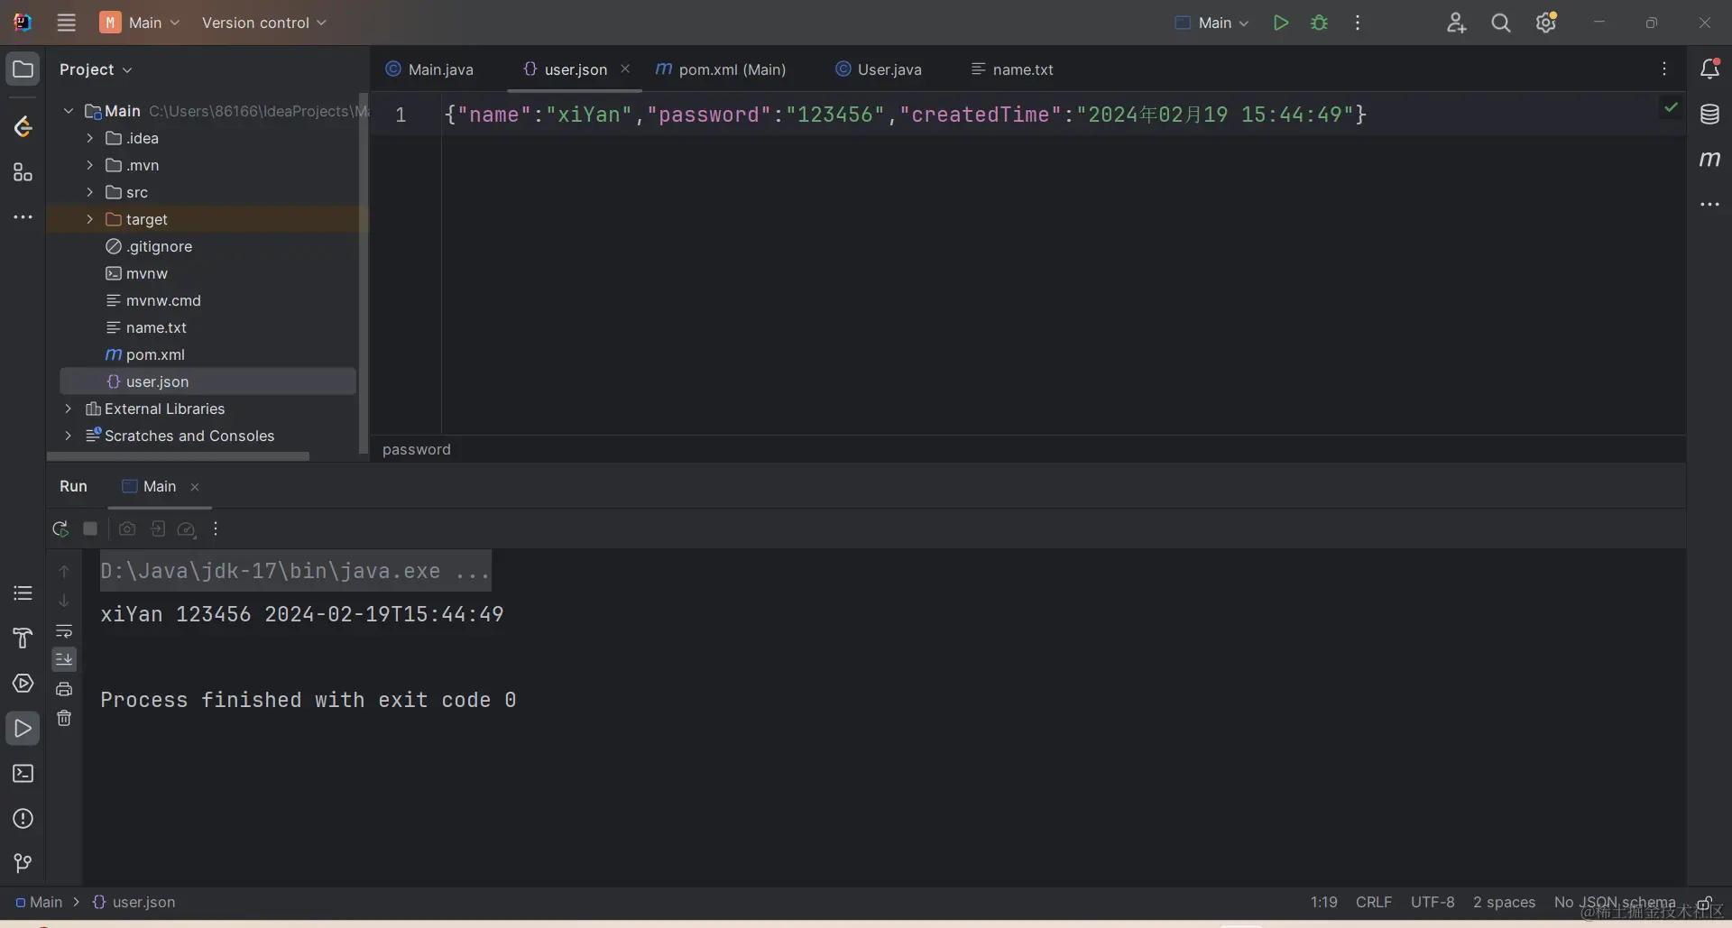This screenshot has width=1732, height=928.
Task: Open the Structure tool window
Action: point(23,172)
